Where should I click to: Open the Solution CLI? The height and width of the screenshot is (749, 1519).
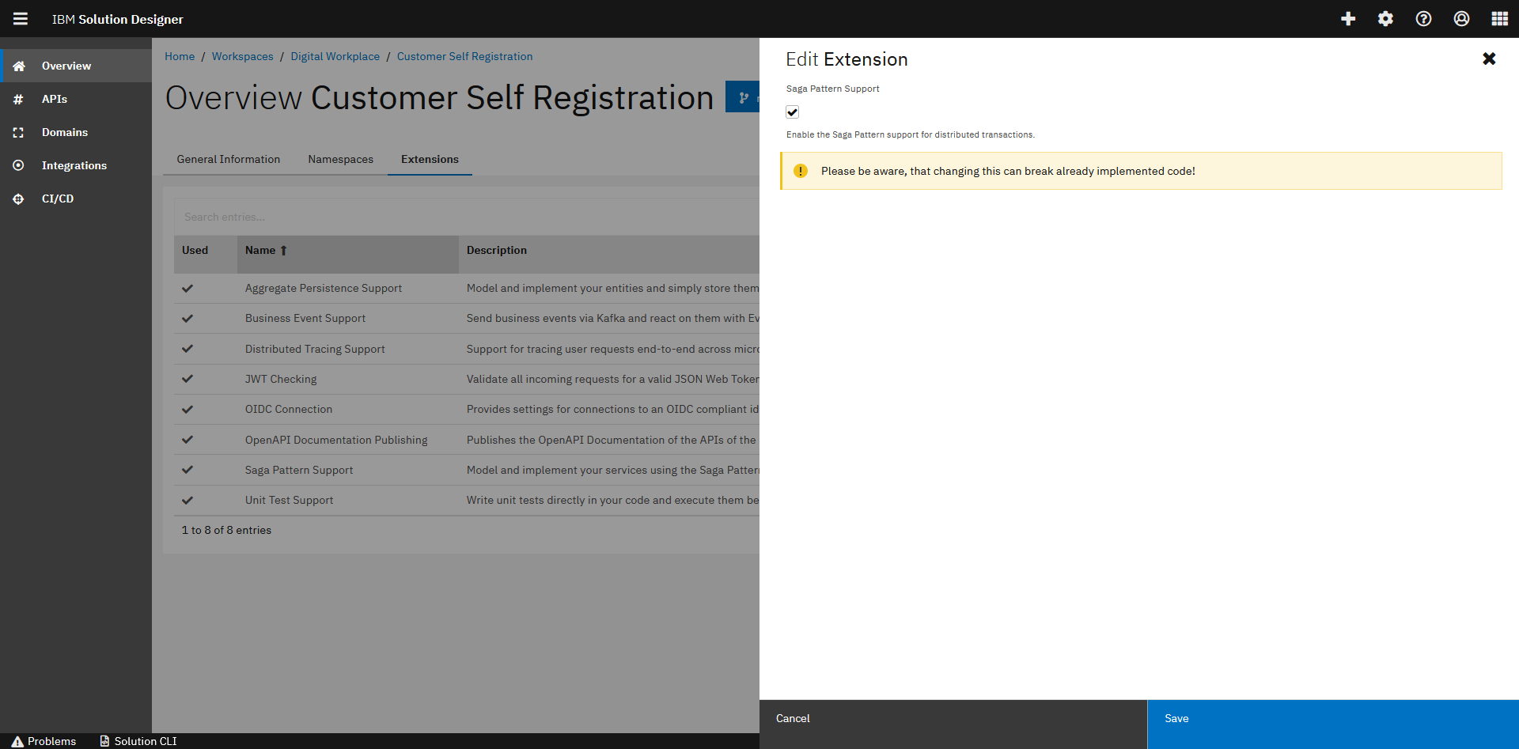pyautogui.click(x=145, y=741)
